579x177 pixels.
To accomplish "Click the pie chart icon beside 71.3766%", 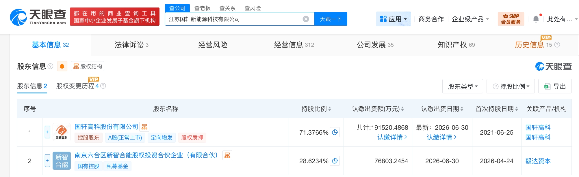I will pyautogui.click(x=335, y=132).
